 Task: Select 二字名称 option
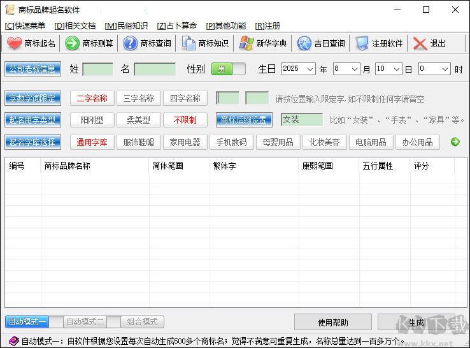[x=92, y=98]
